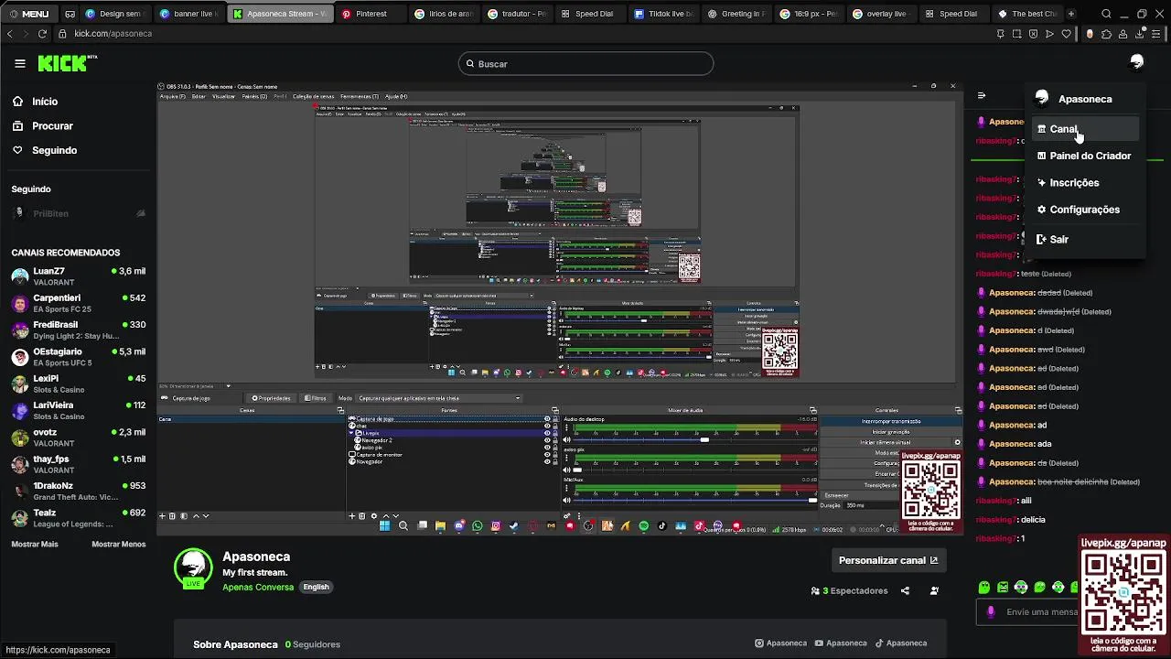Click the site info icon beside URL
The width and height of the screenshot is (1171, 659).
[x=62, y=34]
